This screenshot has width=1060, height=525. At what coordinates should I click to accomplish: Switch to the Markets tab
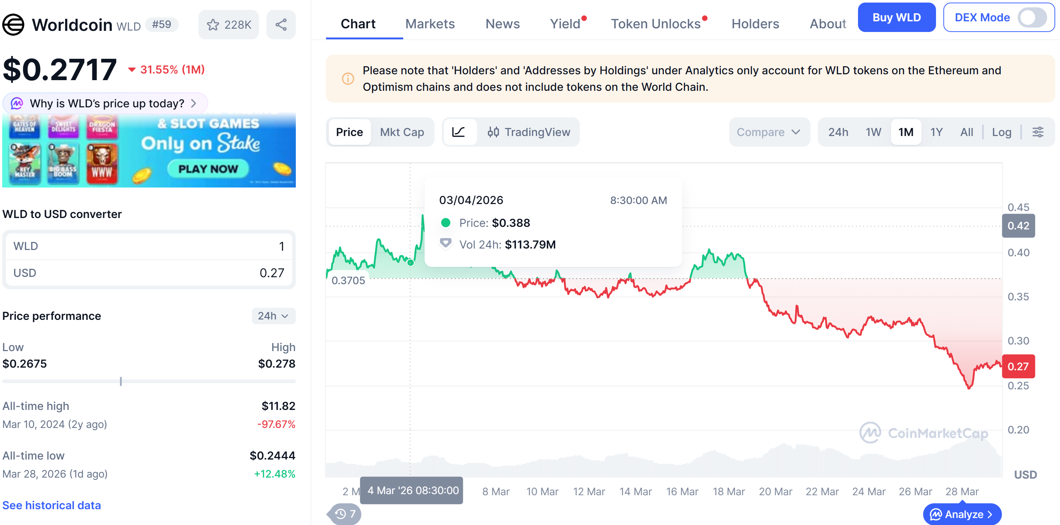430,24
